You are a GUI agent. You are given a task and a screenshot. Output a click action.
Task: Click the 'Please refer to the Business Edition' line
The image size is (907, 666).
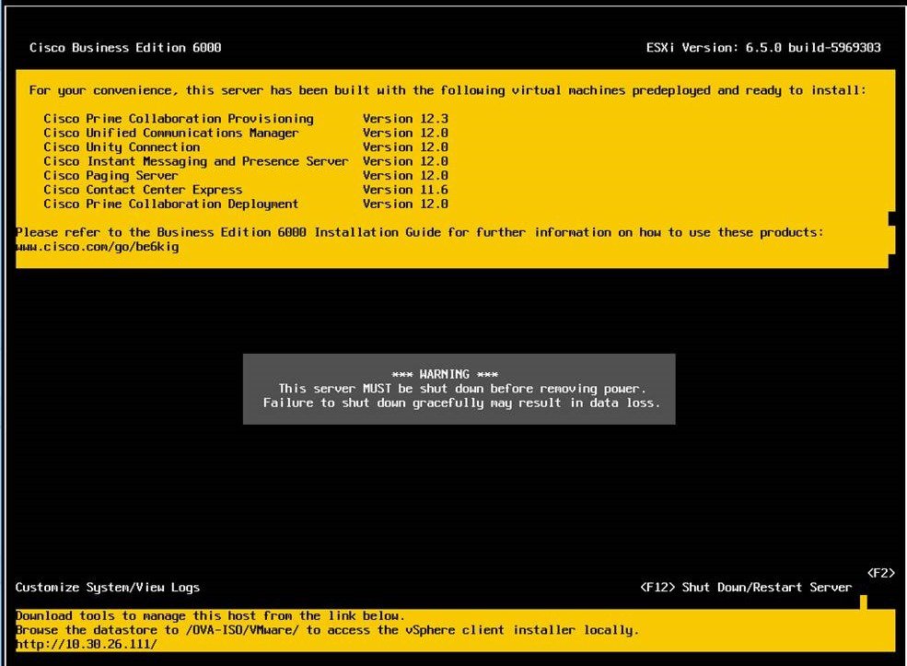419,233
